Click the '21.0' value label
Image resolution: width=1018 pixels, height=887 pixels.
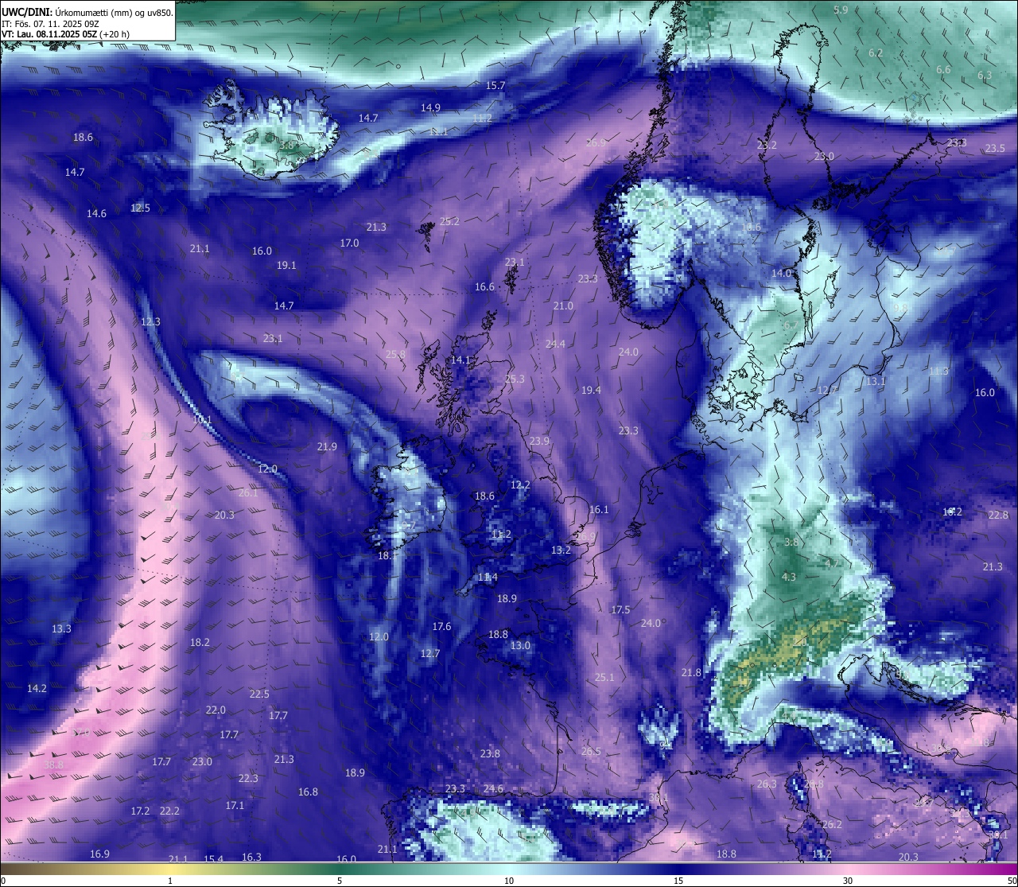[x=563, y=305]
